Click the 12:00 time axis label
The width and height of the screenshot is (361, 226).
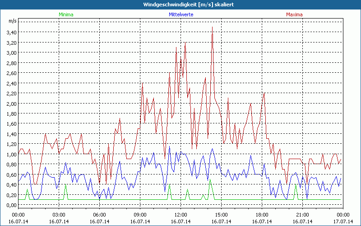tap(180, 215)
